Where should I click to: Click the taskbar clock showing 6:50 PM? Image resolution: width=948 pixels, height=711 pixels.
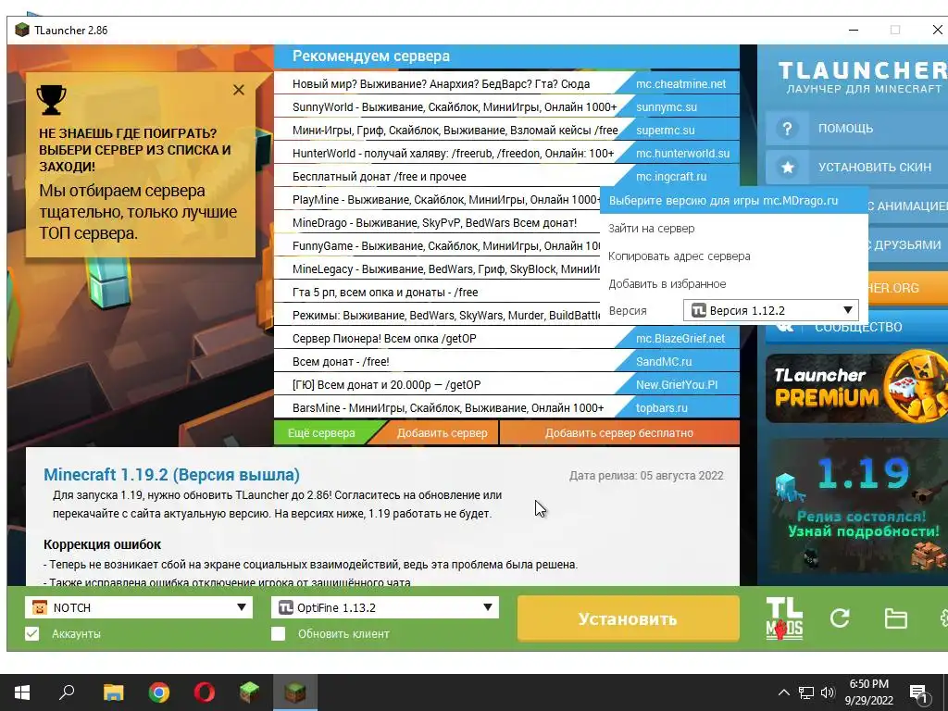pyautogui.click(x=868, y=692)
